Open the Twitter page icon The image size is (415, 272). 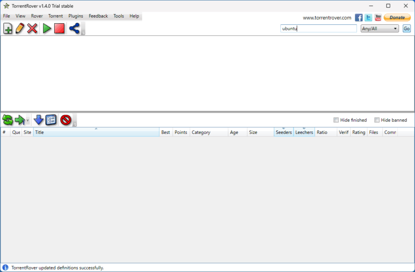point(368,18)
